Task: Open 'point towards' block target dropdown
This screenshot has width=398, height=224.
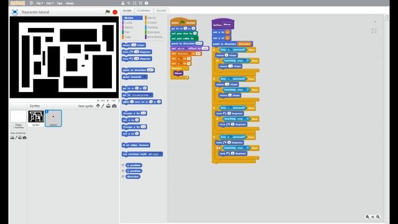Action: click(145, 77)
